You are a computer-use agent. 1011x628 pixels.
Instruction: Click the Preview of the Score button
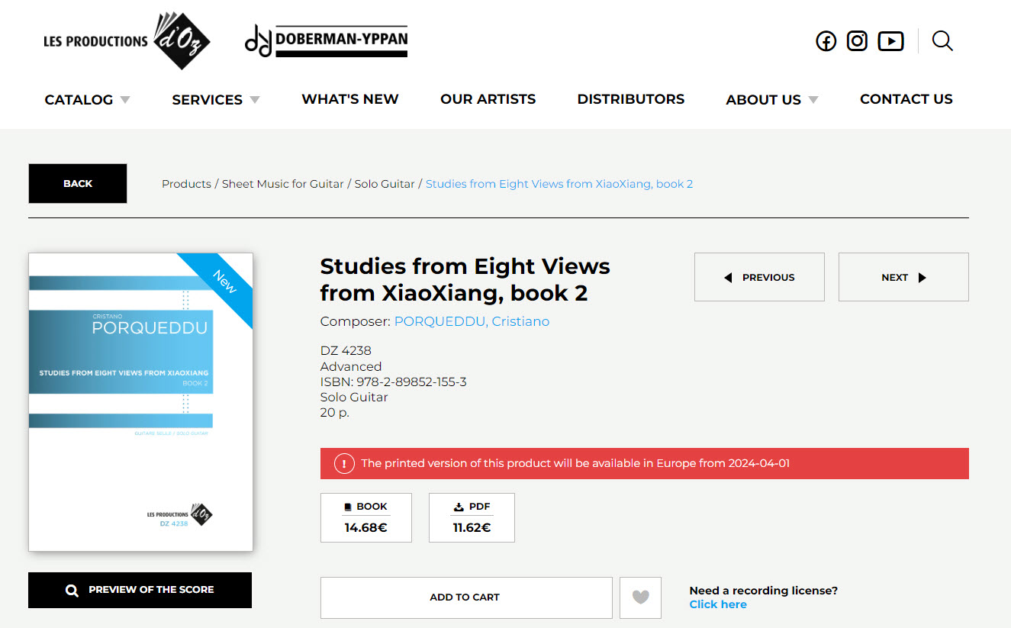tap(140, 590)
